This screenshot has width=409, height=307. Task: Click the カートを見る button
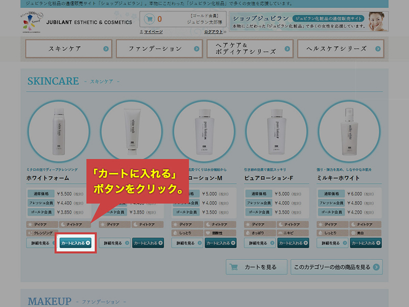(257, 267)
